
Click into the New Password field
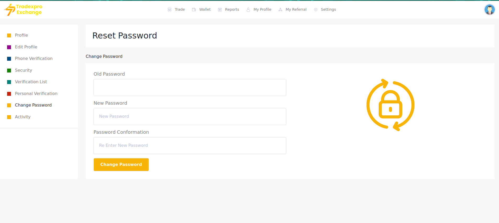(x=190, y=117)
